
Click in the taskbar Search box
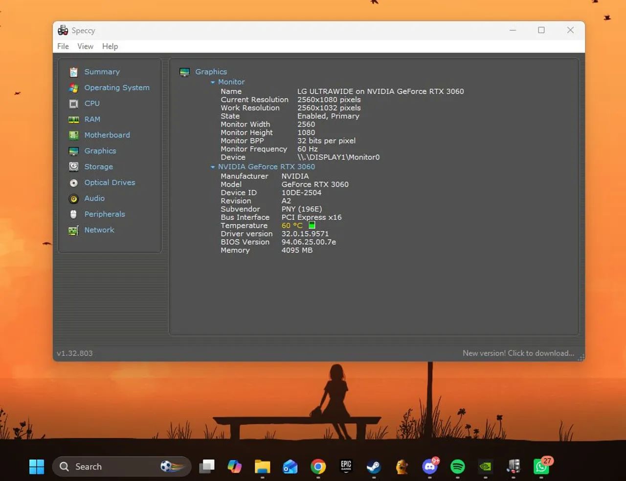click(121, 466)
